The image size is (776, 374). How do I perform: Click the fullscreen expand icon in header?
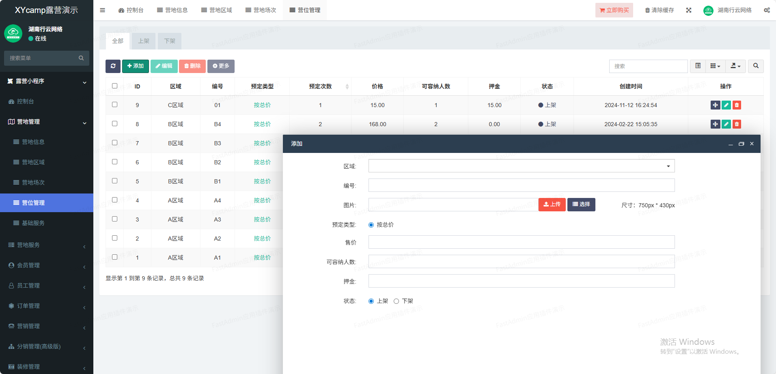(x=689, y=10)
